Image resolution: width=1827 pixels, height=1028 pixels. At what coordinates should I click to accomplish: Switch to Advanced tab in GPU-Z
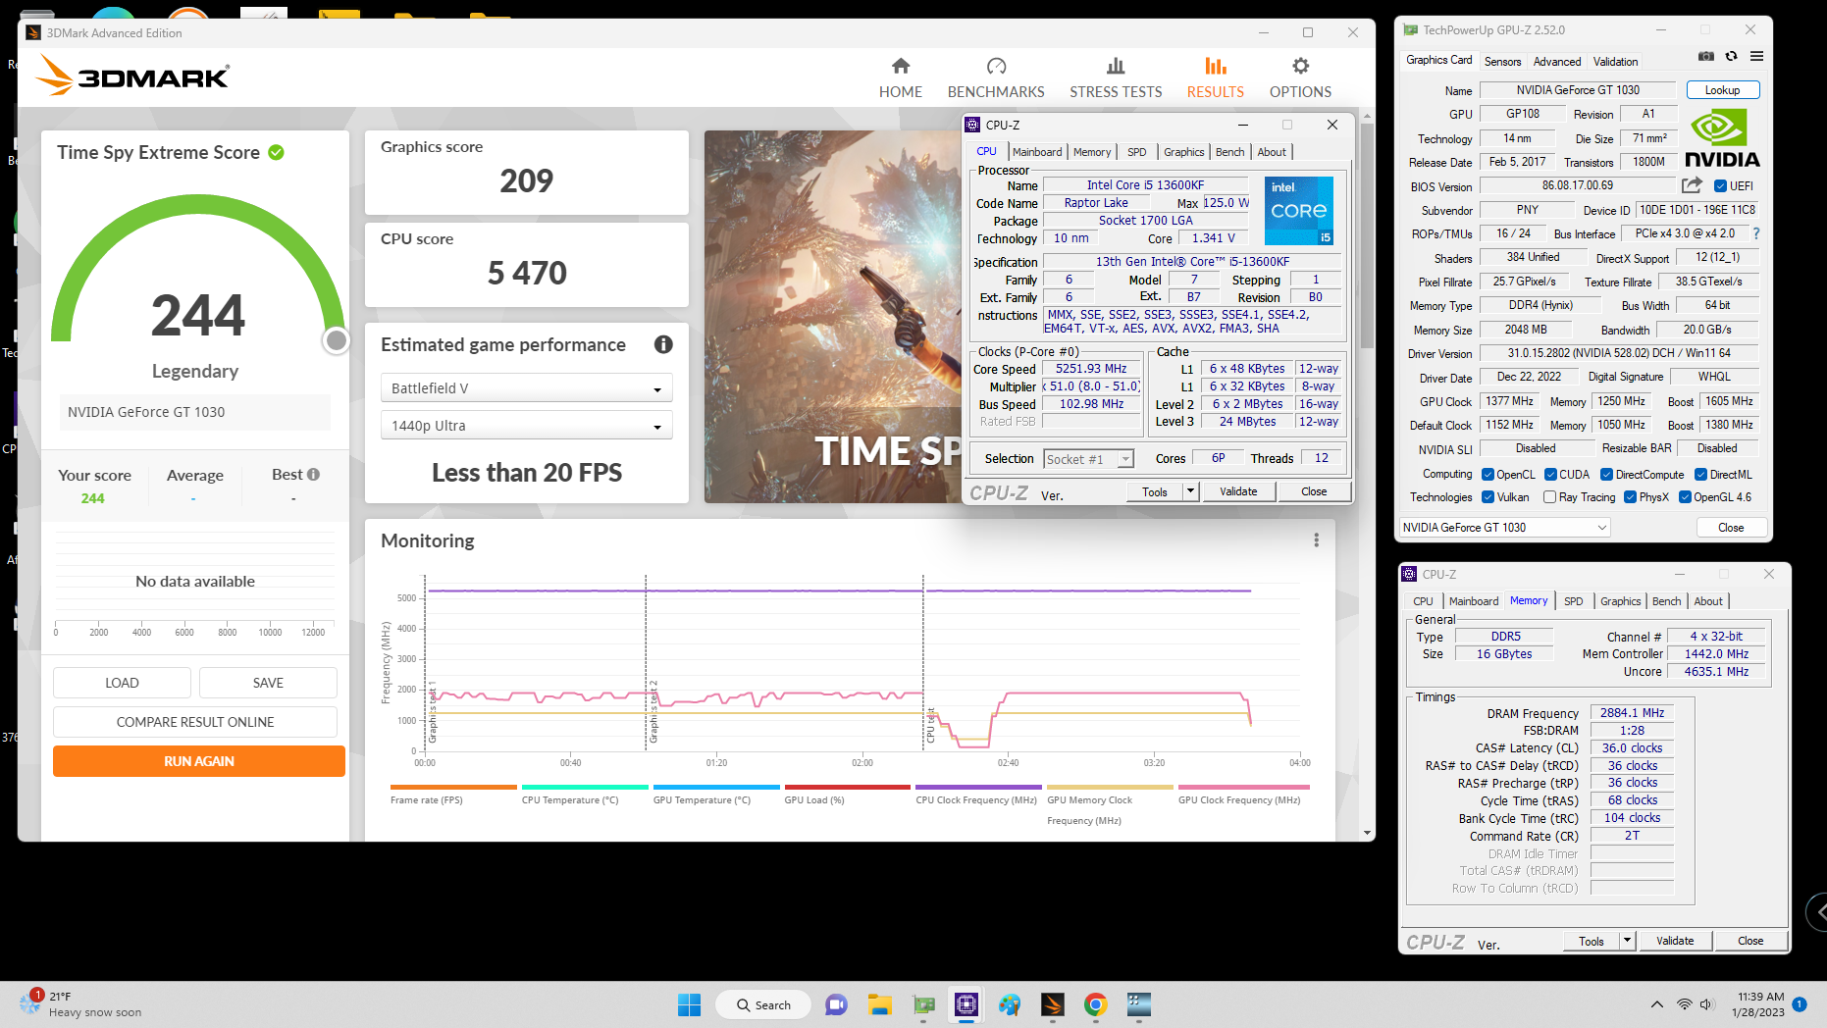1557,62
